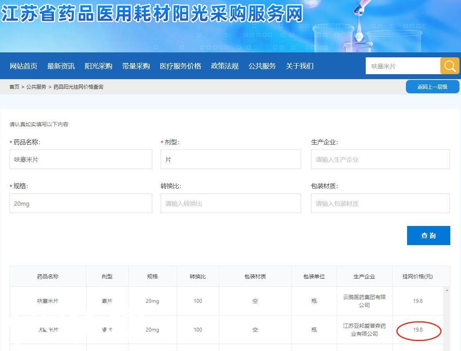Select the 带量采购 navigation item
The height and width of the screenshot is (351, 461).
136,66
